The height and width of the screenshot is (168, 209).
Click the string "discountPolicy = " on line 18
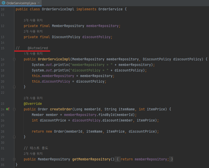(x=89, y=70)
